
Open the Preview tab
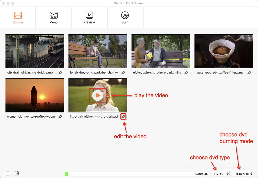[89, 18]
